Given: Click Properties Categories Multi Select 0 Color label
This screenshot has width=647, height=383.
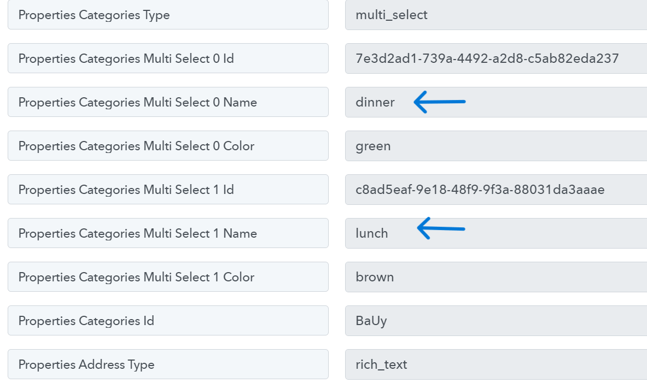Looking at the screenshot, I should point(168,145).
